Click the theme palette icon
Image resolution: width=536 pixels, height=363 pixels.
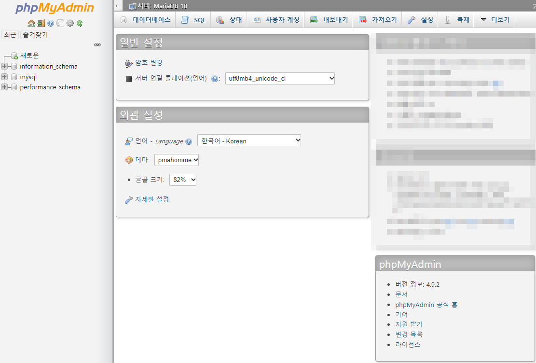128,160
